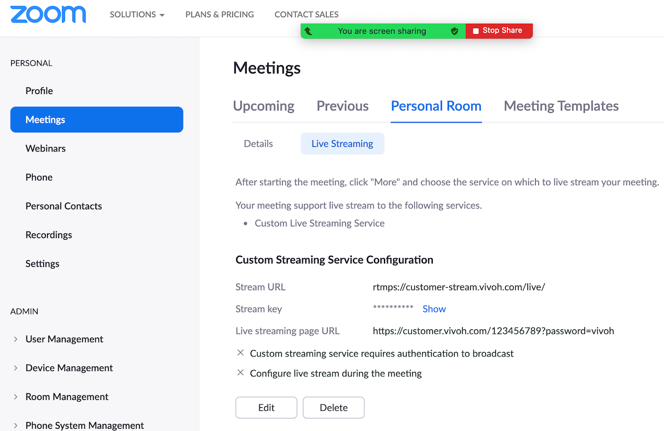This screenshot has width=664, height=431.
Task: Click the PERSONAL section header
Action: [x=32, y=64]
